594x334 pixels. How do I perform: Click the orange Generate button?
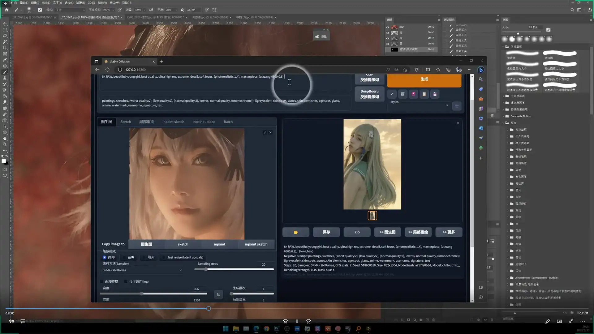[x=424, y=79]
